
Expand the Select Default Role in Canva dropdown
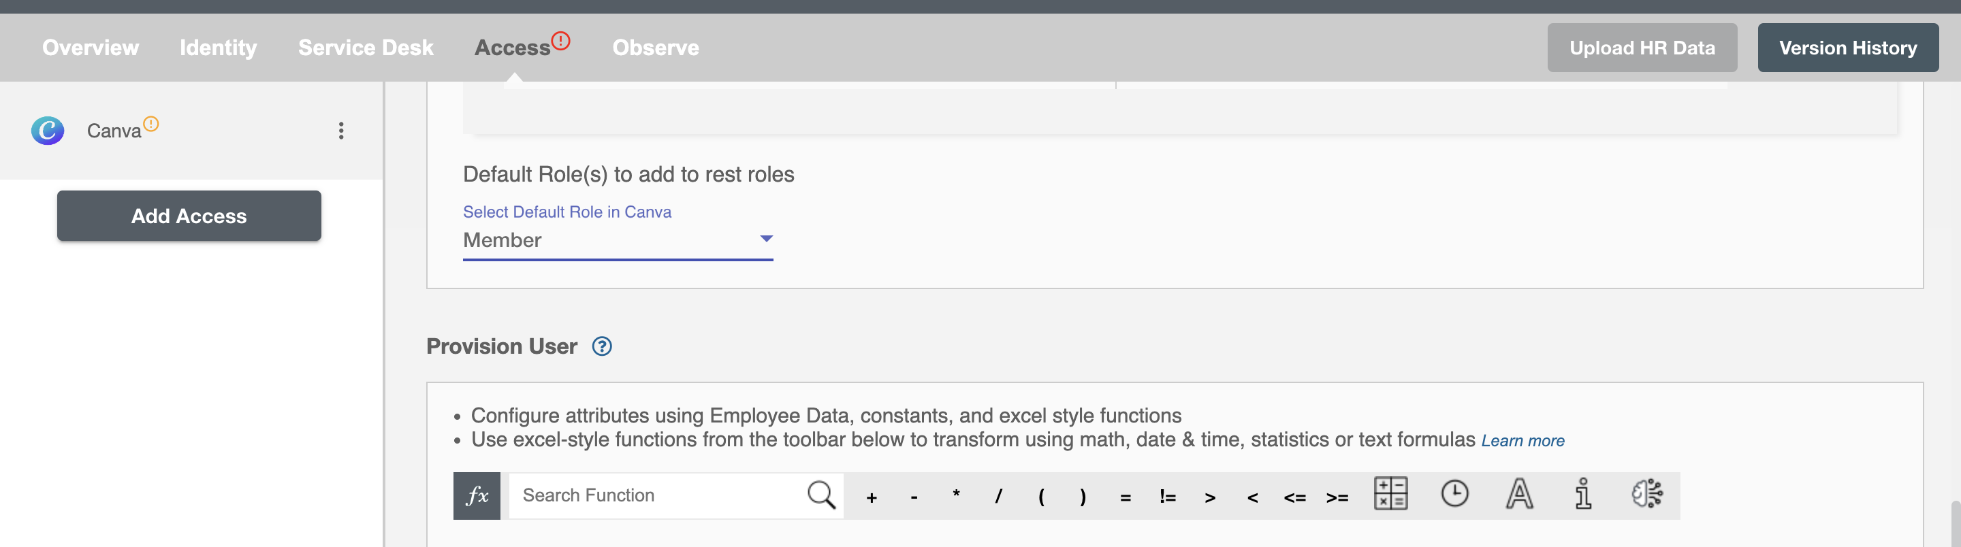click(618, 240)
